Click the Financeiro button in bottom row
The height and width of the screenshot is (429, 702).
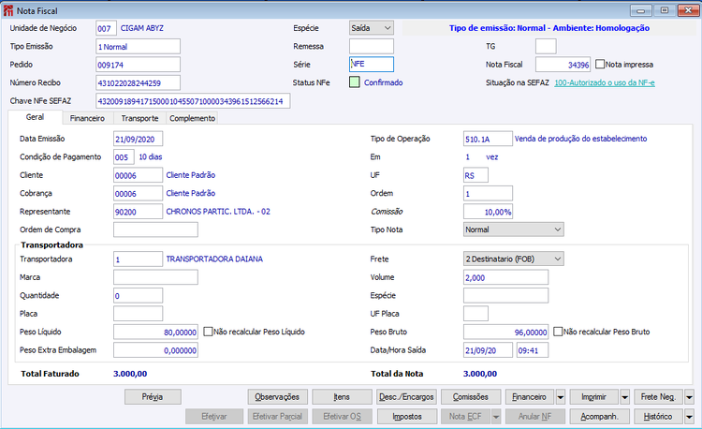click(529, 397)
